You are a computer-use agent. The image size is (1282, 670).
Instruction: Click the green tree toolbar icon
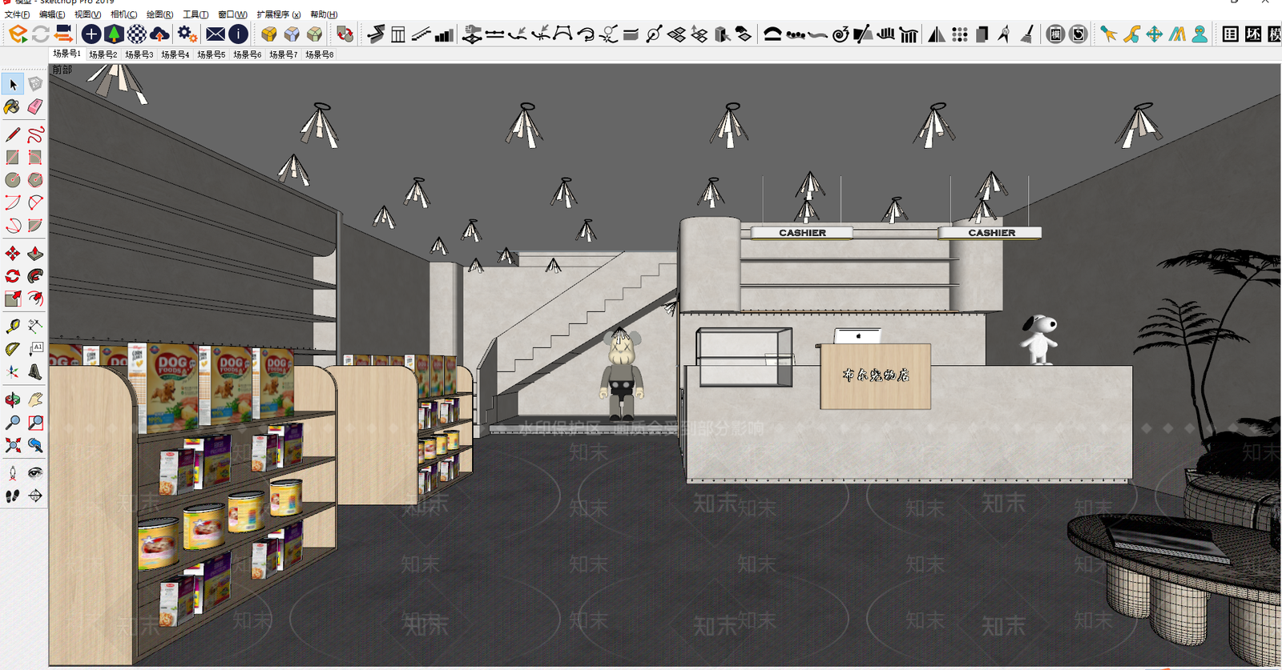(x=114, y=34)
